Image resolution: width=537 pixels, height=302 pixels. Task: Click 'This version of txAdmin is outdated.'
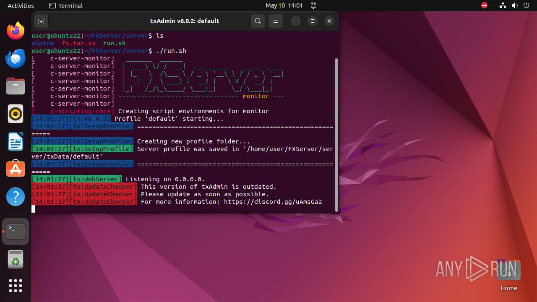click(x=209, y=187)
